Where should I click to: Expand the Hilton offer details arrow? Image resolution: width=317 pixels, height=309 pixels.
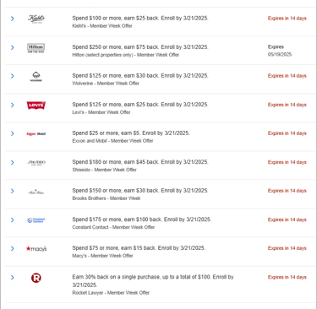[13, 47]
